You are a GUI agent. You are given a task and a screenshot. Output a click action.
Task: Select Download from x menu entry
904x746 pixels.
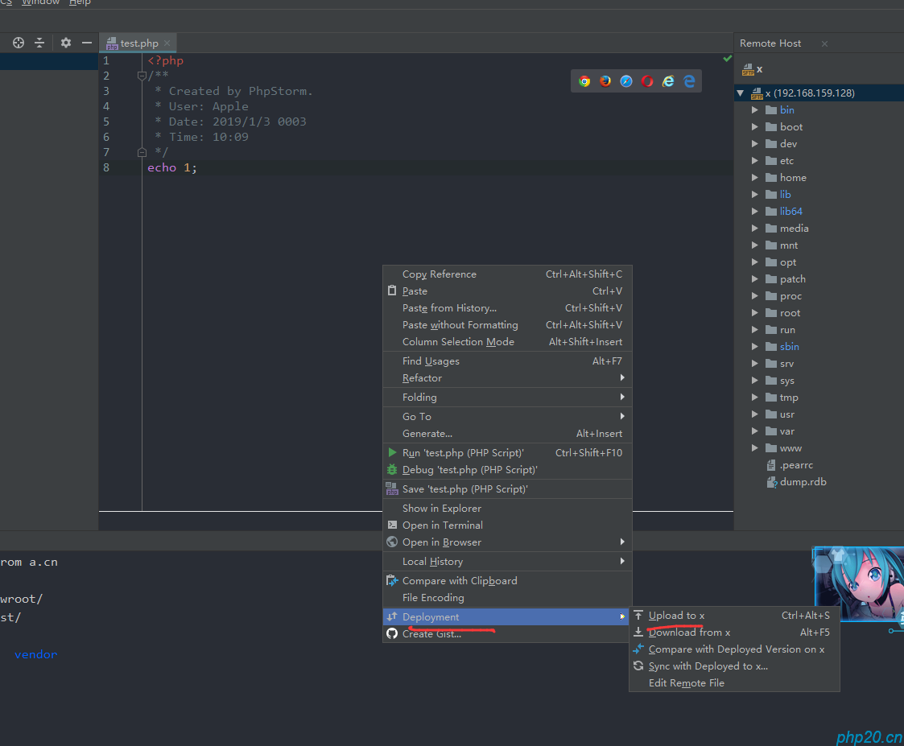tap(689, 633)
